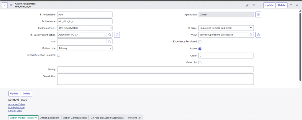
Task: Go to previous record with up arrow
Action: coord(291,5)
